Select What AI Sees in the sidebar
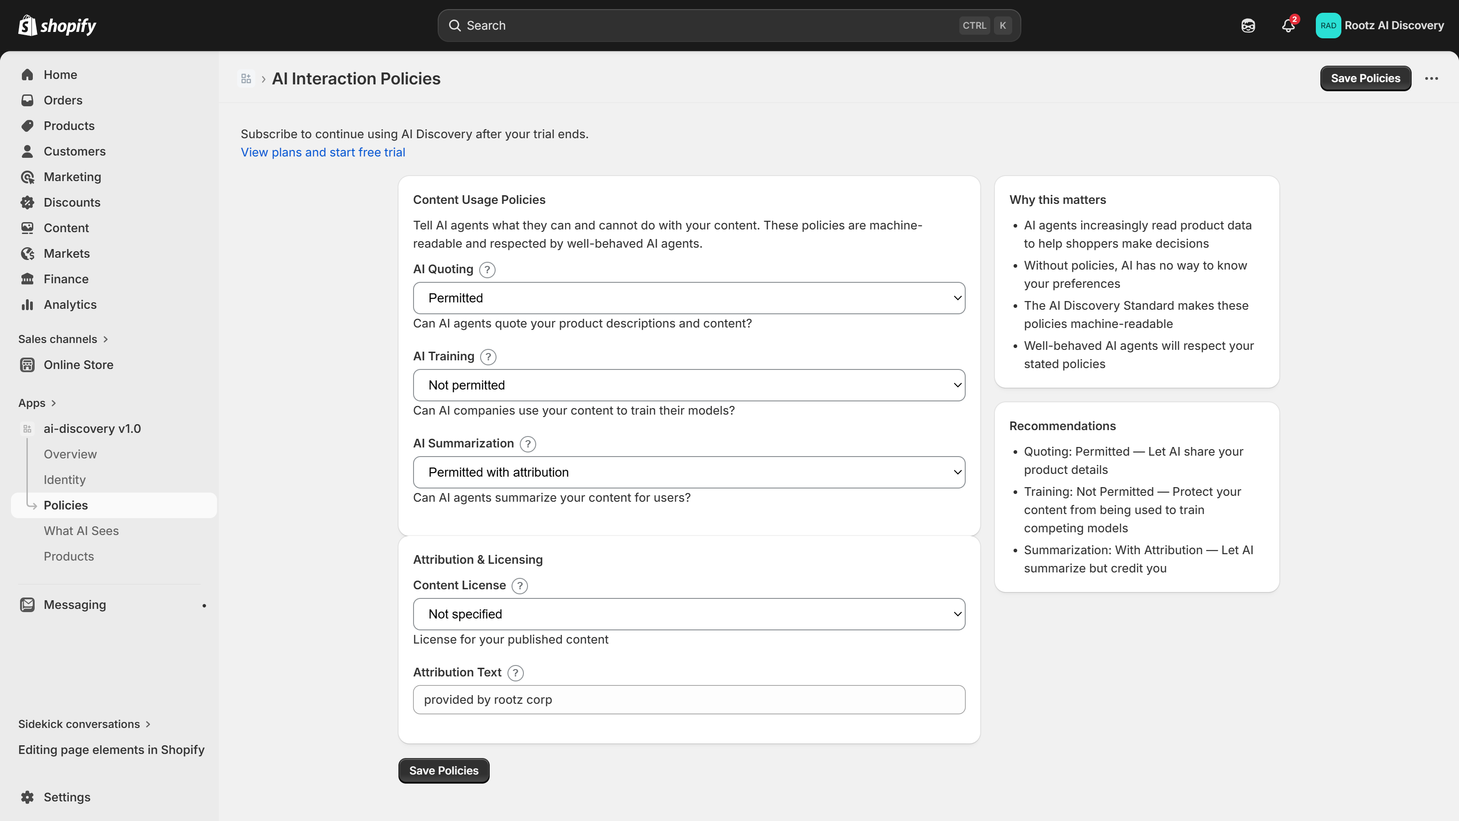Screen dimensions: 1459x821 point(81,530)
